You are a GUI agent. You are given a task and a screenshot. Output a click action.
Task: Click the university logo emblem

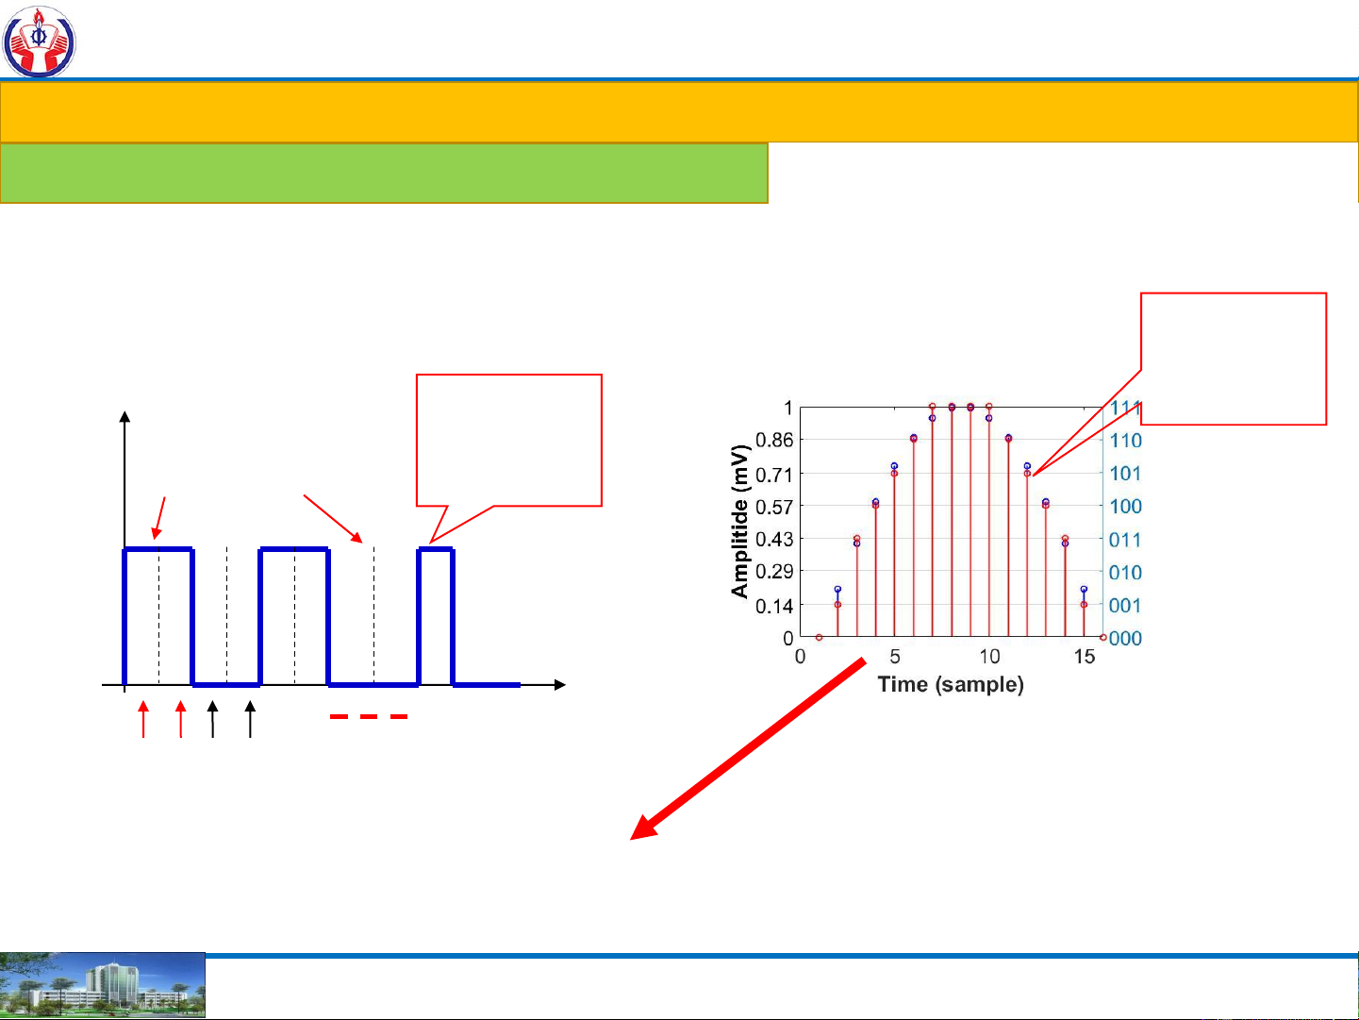coord(39,42)
